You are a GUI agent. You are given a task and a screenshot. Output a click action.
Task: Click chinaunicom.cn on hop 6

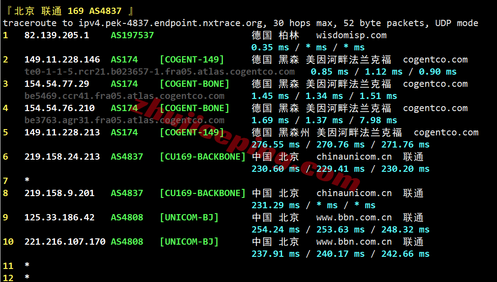tap(354, 157)
